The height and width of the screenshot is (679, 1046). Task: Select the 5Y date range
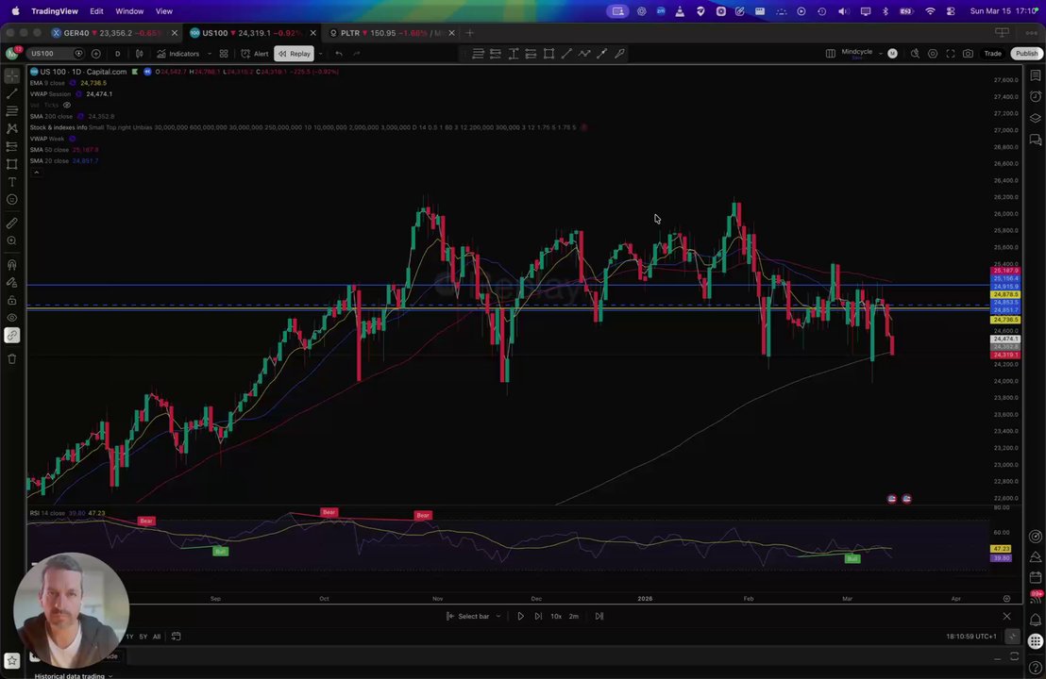pos(143,637)
